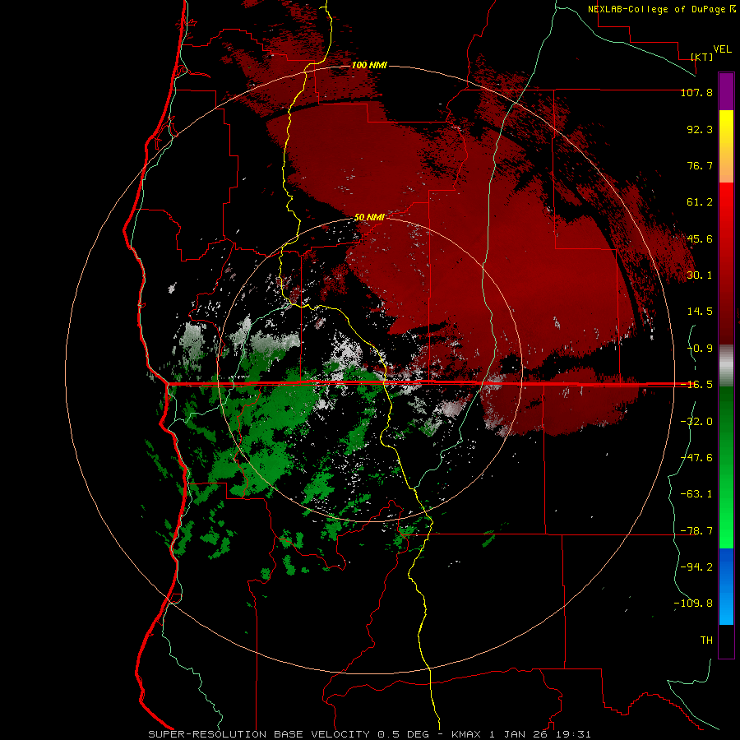Click the -109.8 scale value
Screen dimensions: 740x740
693,604
